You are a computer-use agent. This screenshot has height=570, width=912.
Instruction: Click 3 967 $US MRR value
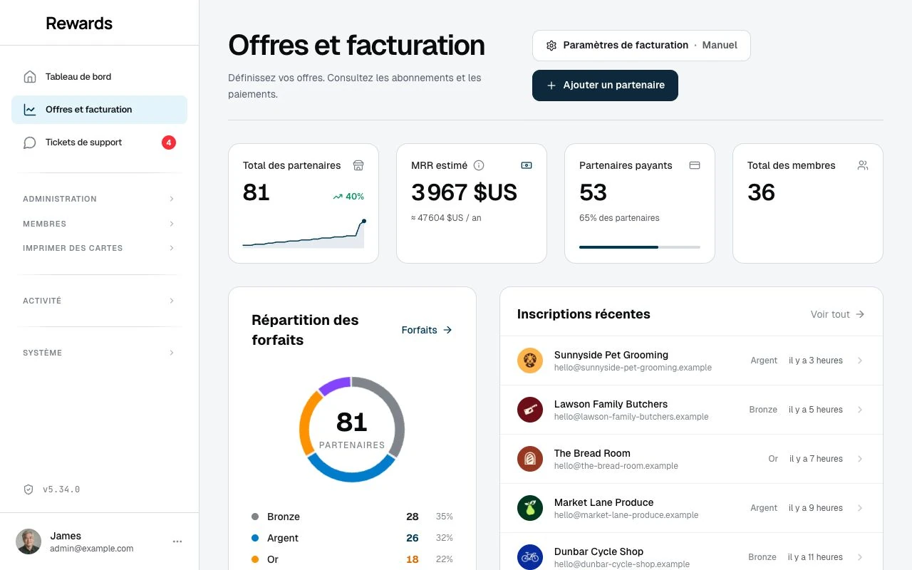coord(464,192)
